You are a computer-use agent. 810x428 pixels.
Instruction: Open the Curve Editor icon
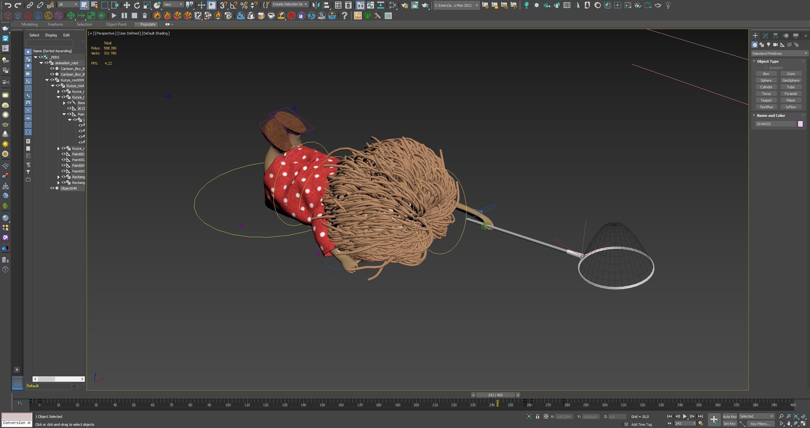pos(370,5)
